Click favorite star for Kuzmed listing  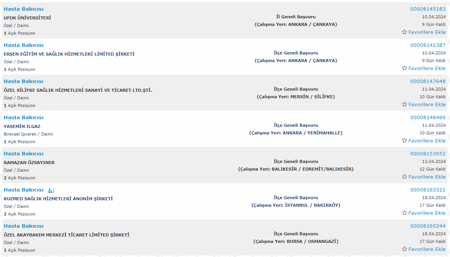point(404,213)
